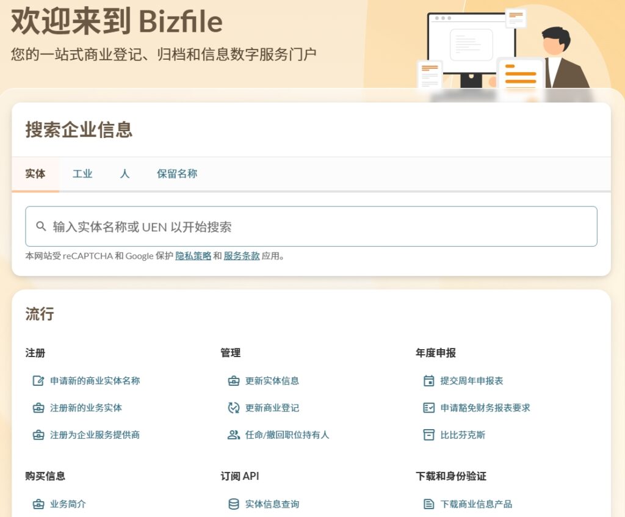The image size is (625, 517).
Task: Open the 服务条款 link
Action: point(242,256)
